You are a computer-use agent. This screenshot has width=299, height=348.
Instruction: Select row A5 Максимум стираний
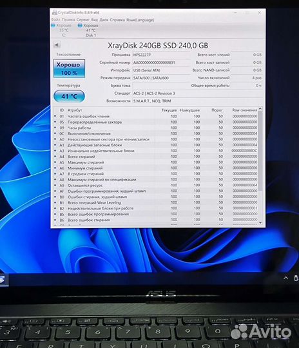[x=155, y=162]
